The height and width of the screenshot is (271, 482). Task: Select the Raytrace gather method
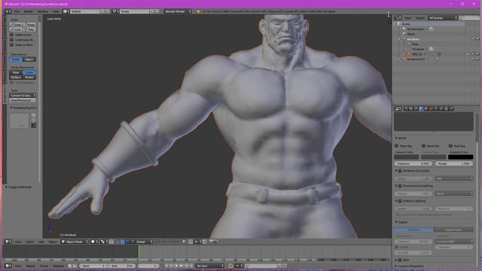(414, 230)
